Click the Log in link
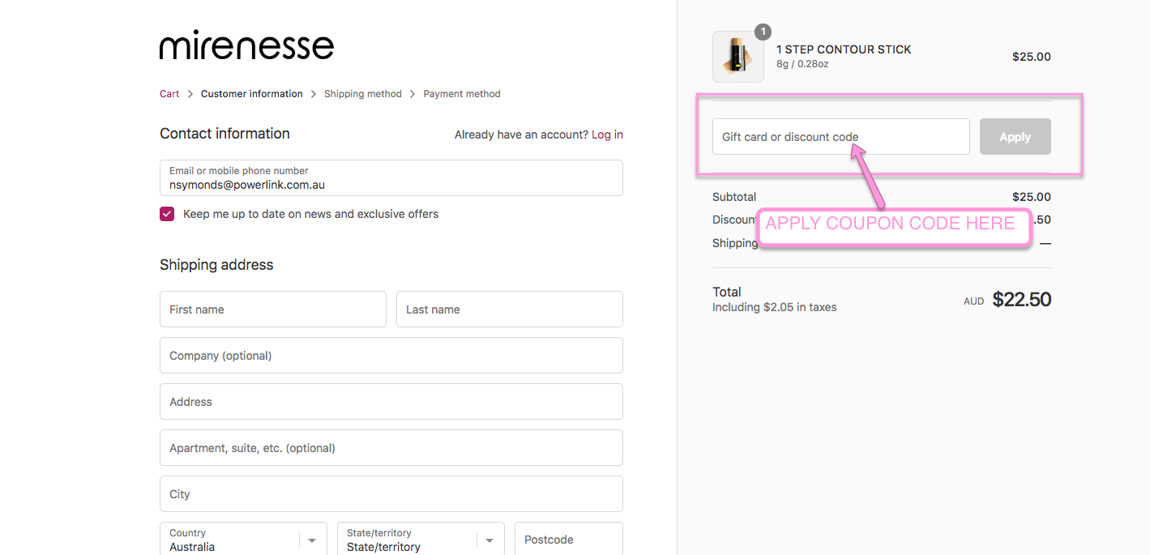This screenshot has width=1150, height=555. pyautogui.click(x=607, y=134)
